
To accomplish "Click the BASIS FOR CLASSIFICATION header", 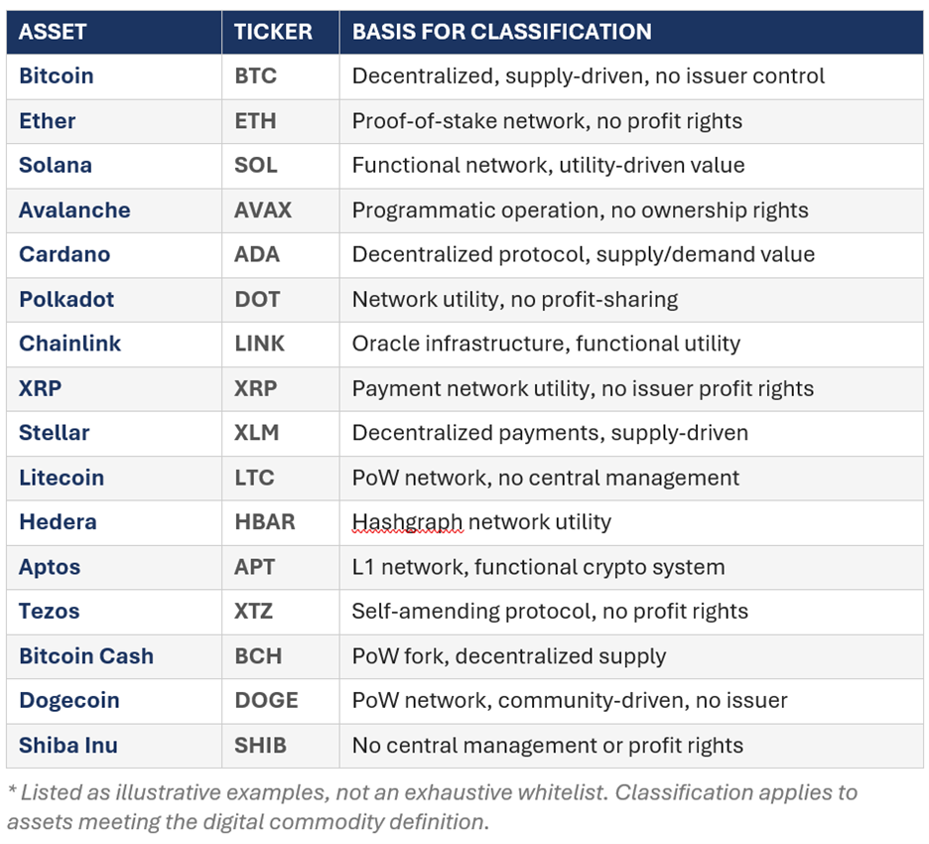I will click(501, 32).
